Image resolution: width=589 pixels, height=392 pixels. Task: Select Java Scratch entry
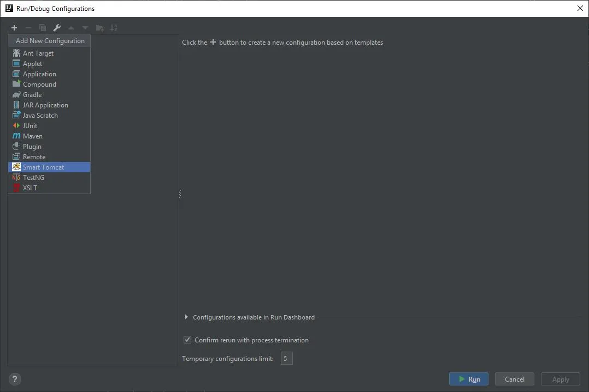[49, 116]
